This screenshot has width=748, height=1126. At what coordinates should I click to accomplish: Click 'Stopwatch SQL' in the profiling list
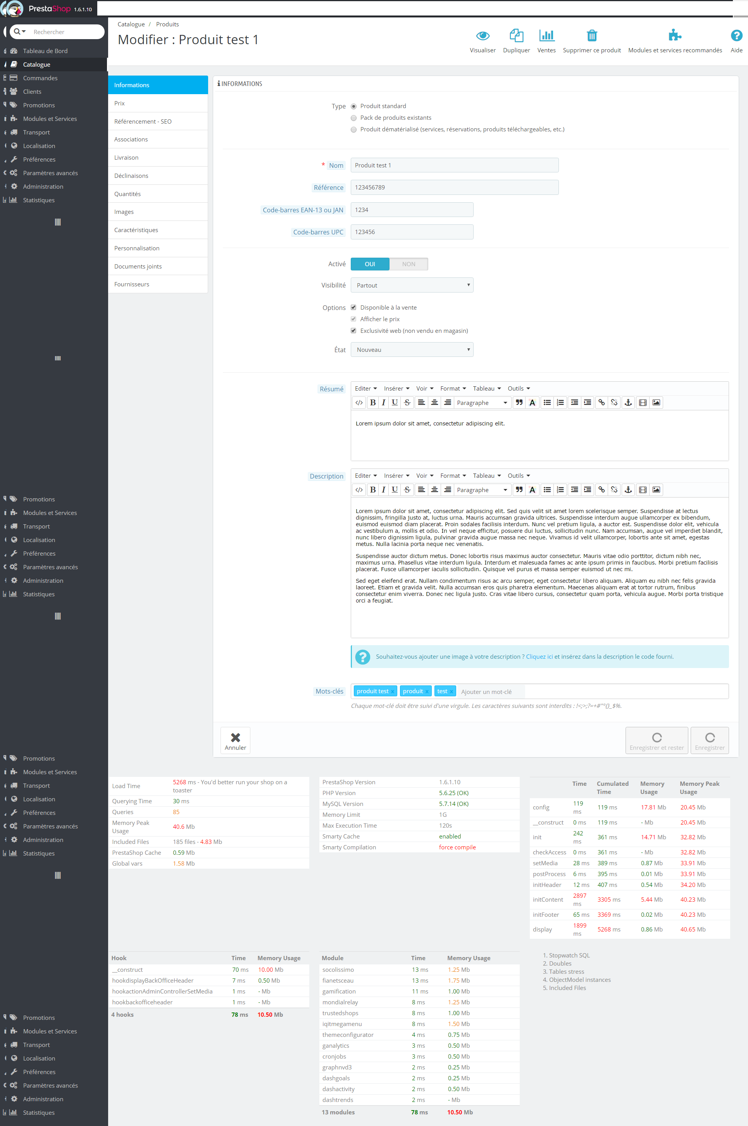(569, 955)
